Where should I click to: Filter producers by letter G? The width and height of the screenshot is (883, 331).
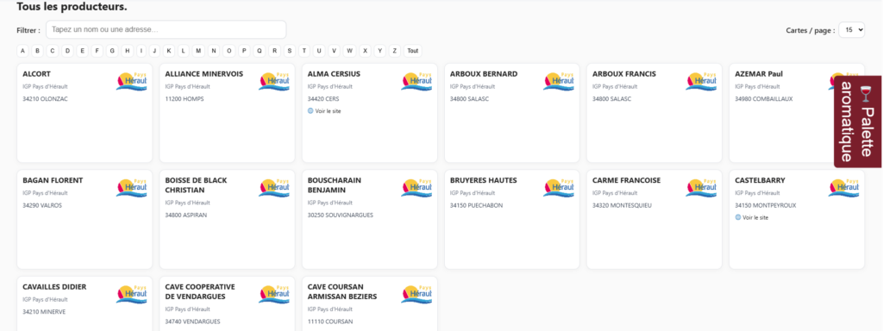click(x=112, y=51)
